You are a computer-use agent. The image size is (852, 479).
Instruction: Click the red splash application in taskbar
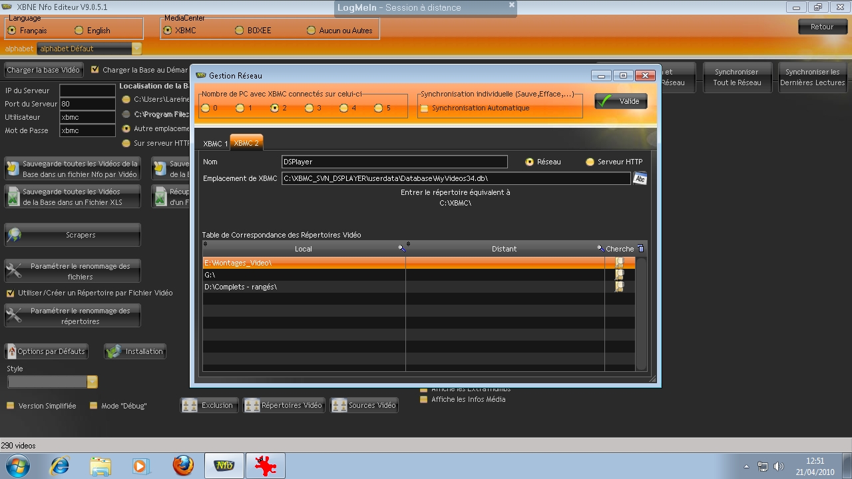266,466
